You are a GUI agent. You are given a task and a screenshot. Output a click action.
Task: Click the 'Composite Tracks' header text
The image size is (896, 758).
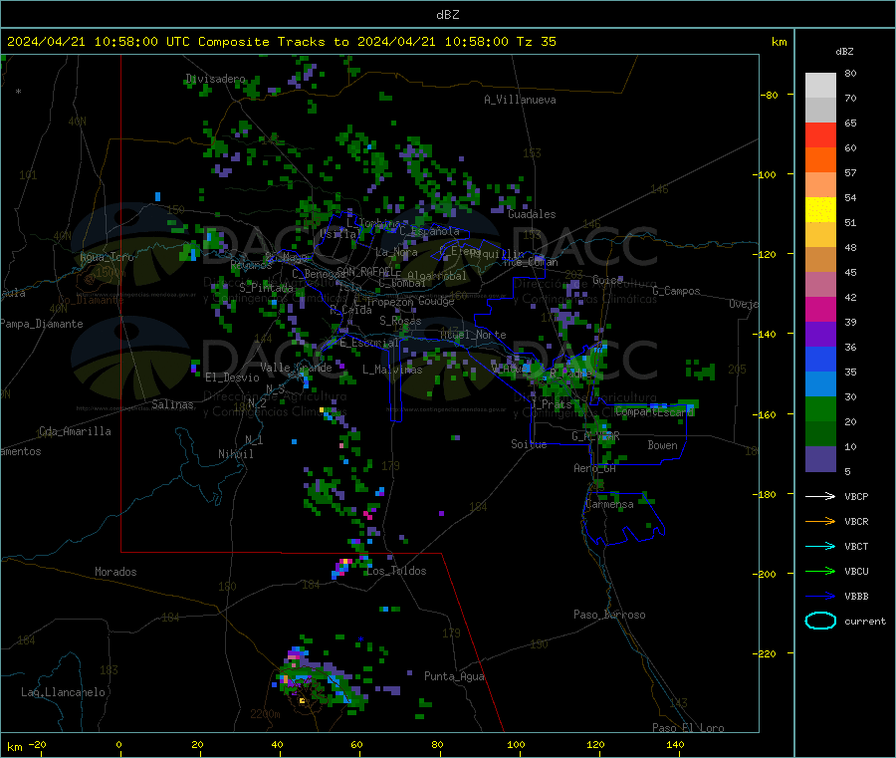point(262,42)
